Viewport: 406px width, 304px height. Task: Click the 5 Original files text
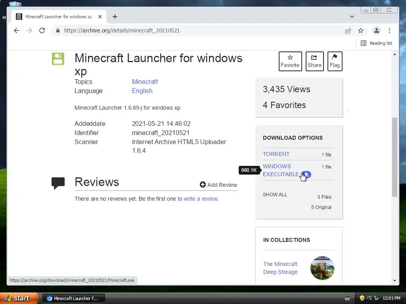[321, 207]
